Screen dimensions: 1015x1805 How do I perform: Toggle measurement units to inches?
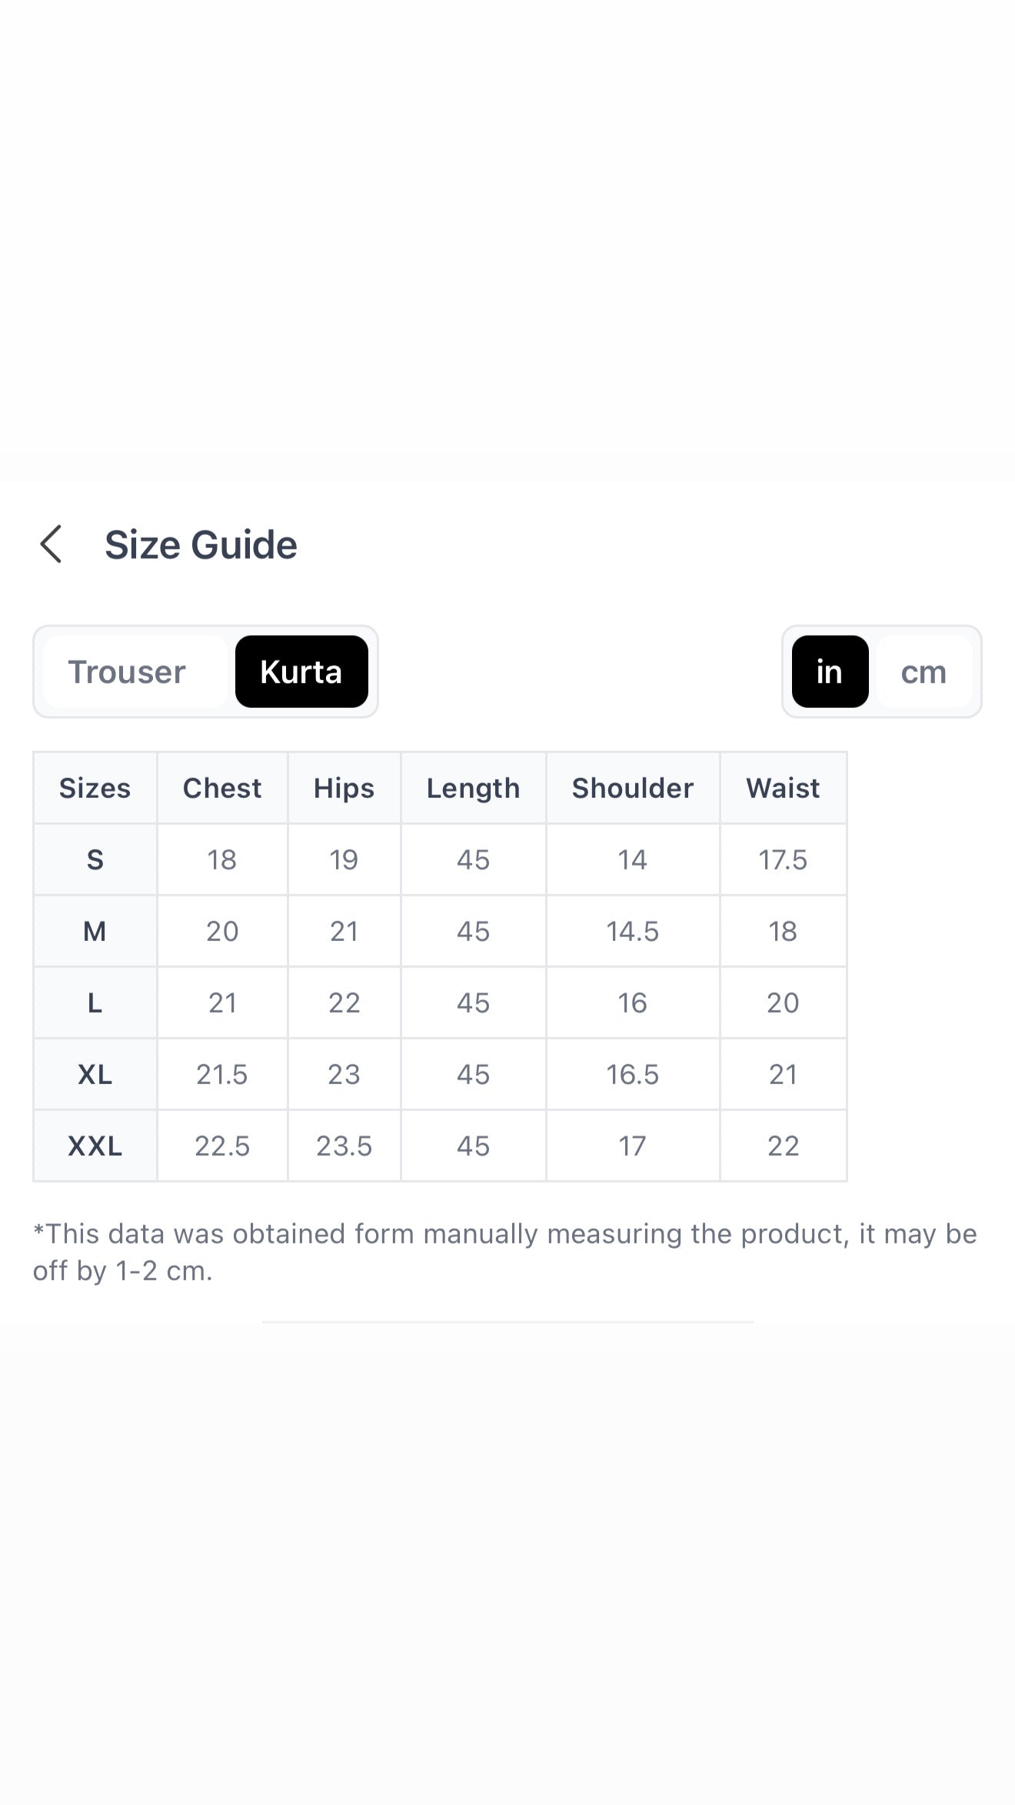point(830,672)
